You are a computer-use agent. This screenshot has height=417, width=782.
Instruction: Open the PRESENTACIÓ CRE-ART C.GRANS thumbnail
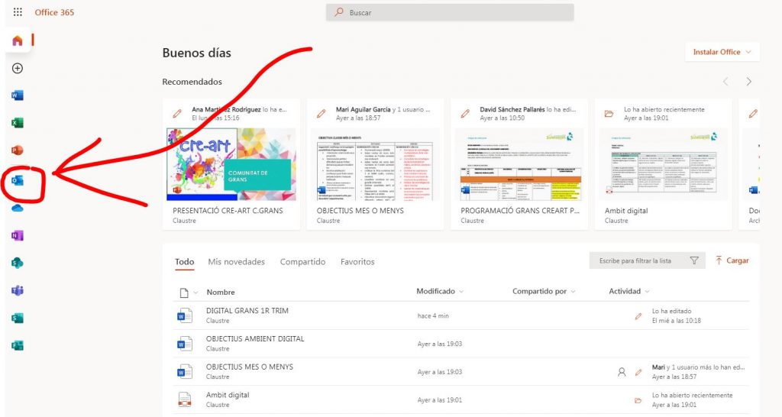[231, 164]
